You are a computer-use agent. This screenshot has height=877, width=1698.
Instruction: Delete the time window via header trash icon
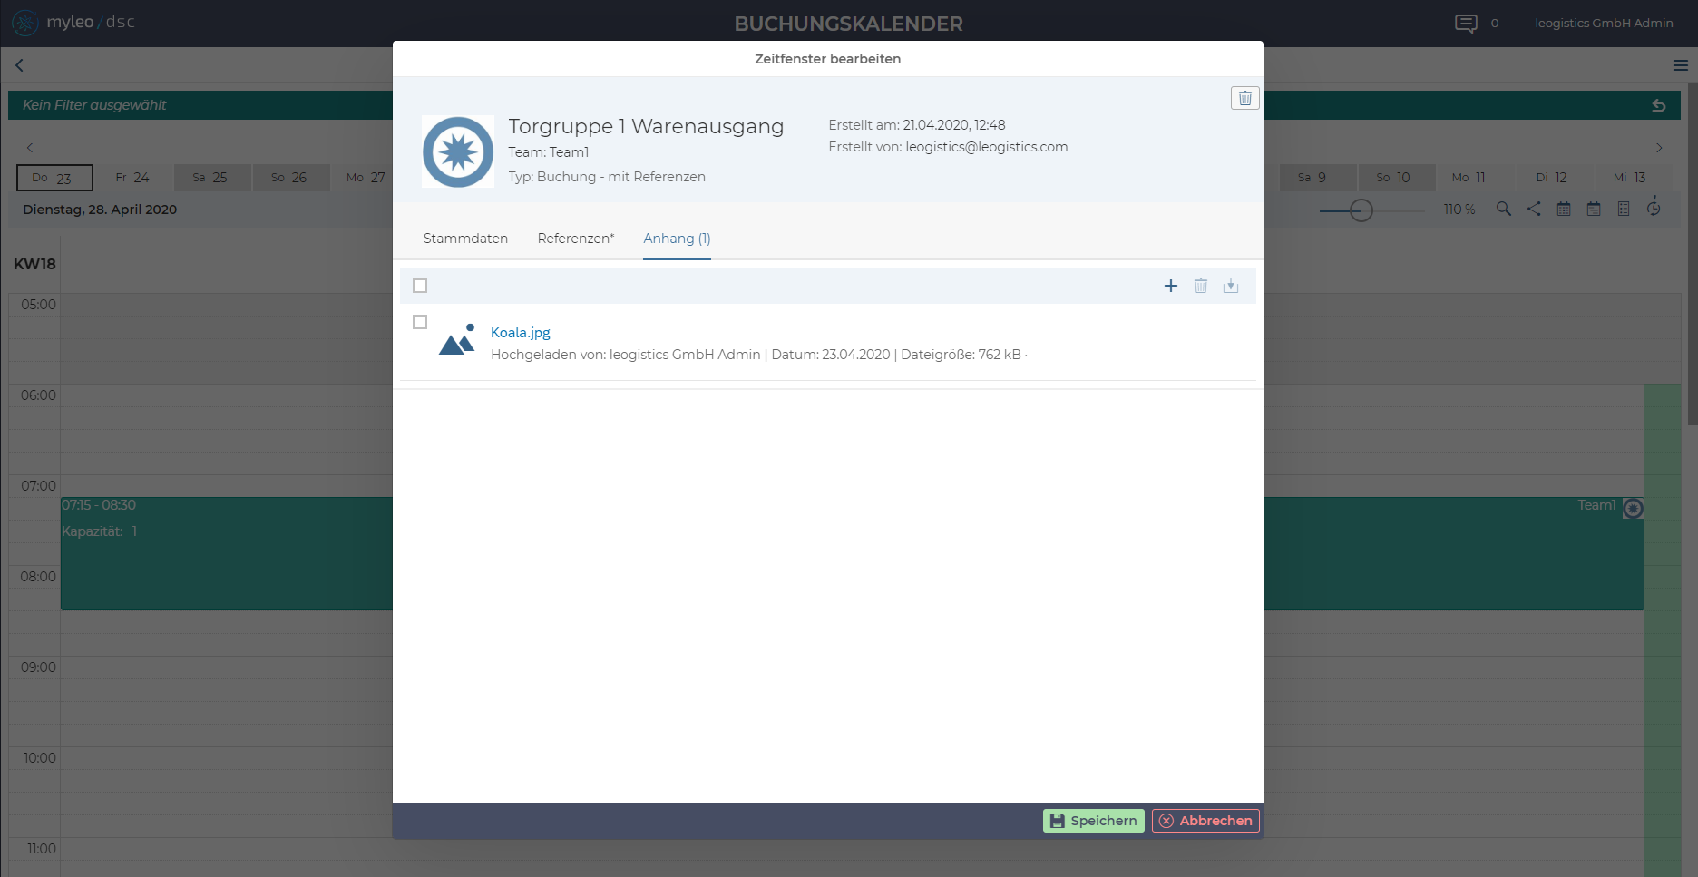pos(1244,98)
